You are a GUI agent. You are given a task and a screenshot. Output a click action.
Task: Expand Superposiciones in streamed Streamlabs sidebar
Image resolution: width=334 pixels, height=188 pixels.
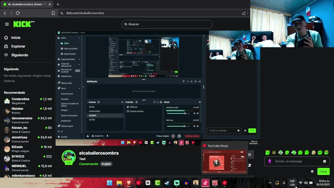click(x=79, y=59)
